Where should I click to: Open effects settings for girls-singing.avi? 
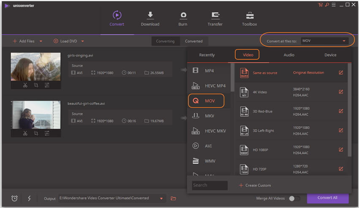pyautogui.click(x=47, y=85)
